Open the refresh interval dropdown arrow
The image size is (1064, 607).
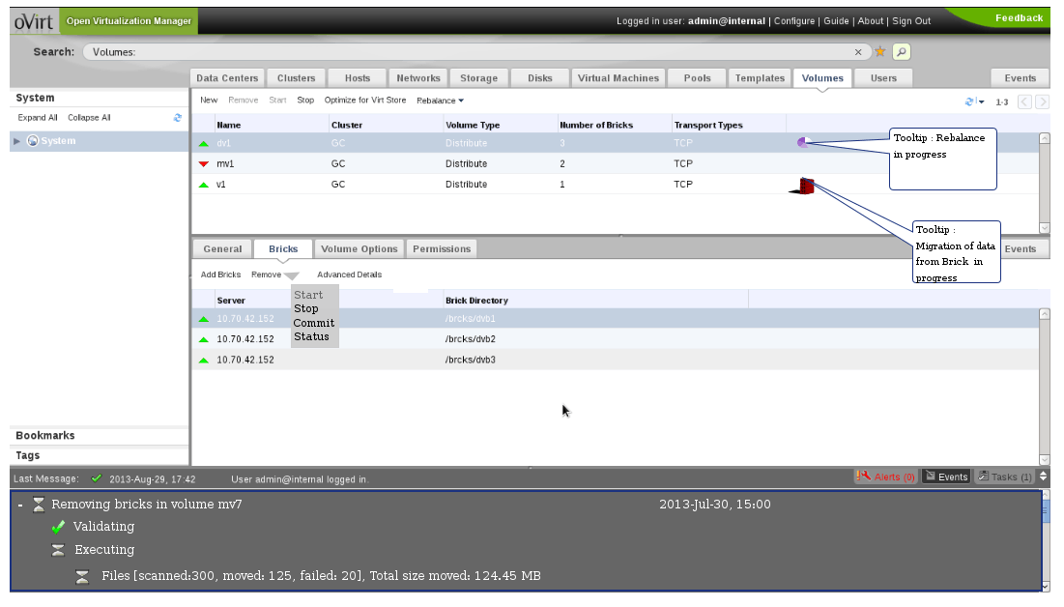pyautogui.click(x=981, y=101)
